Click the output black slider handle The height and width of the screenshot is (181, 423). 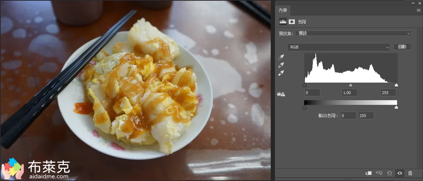click(305, 107)
